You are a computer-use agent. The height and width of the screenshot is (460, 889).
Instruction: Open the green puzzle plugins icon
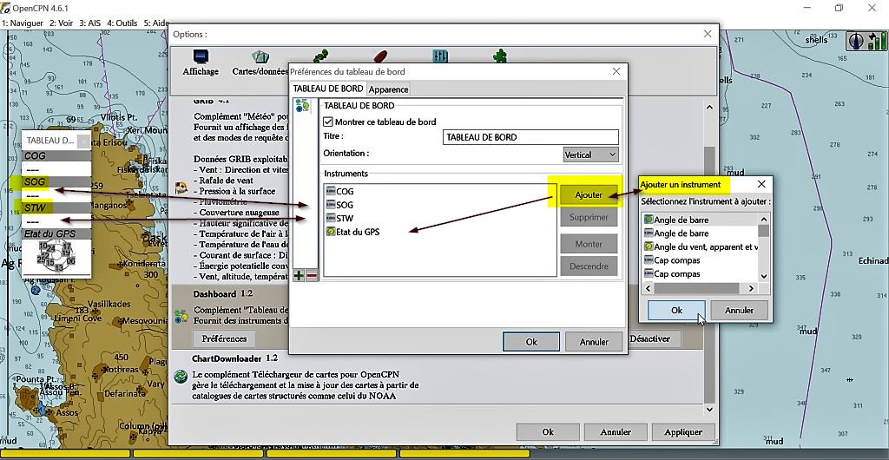click(x=499, y=56)
